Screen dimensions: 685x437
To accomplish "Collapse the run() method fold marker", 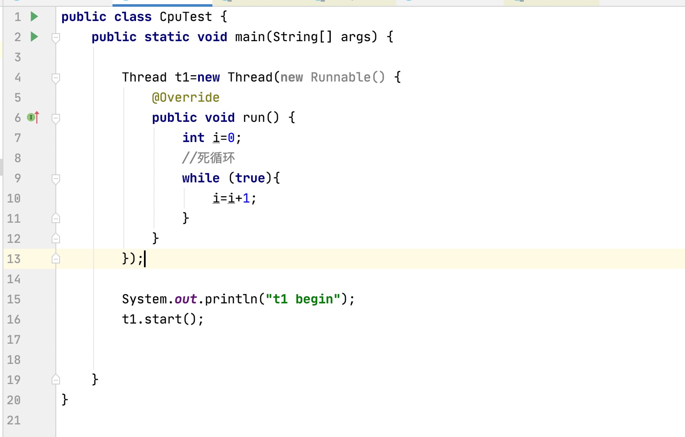I will click(56, 118).
